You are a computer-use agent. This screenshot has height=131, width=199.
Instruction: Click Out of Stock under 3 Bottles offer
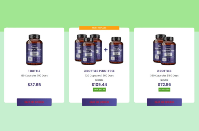coord(99,102)
